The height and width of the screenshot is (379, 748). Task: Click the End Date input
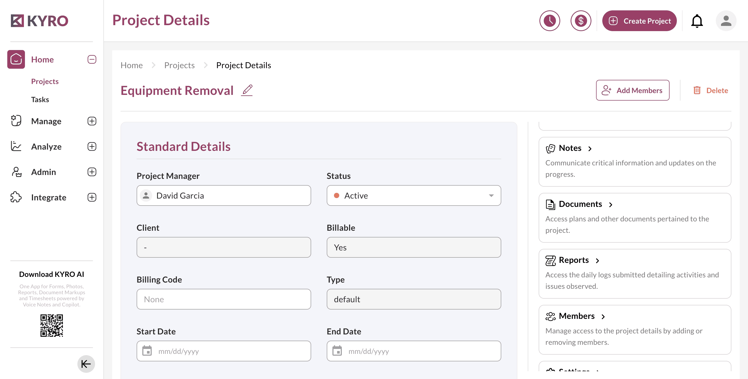414,351
